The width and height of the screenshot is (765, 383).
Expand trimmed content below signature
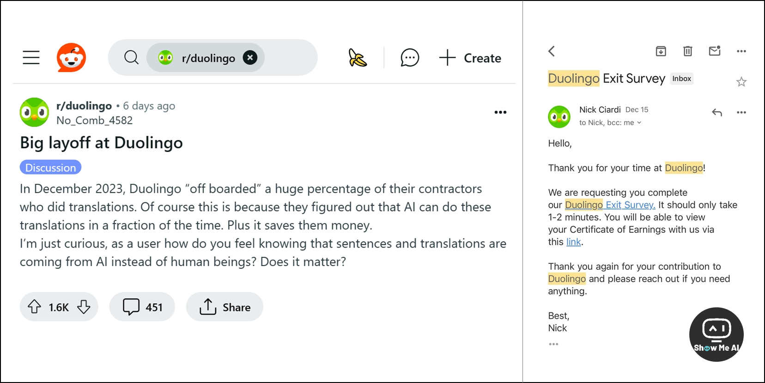(553, 344)
